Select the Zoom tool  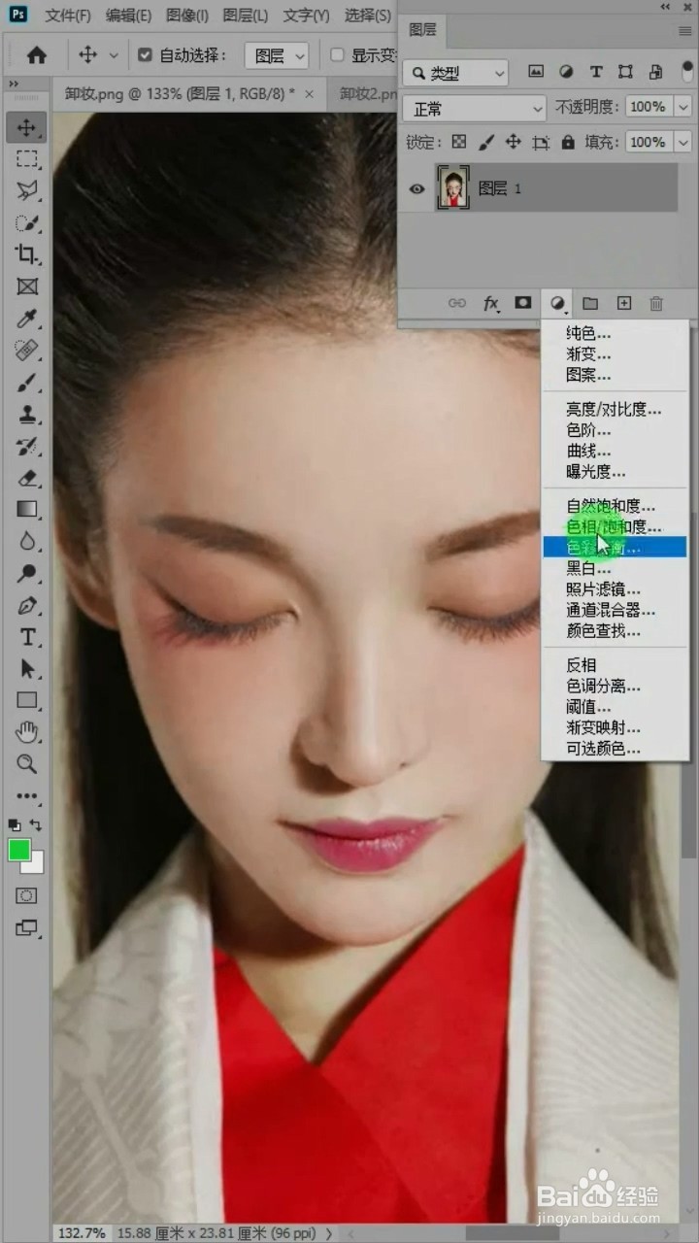27,764
